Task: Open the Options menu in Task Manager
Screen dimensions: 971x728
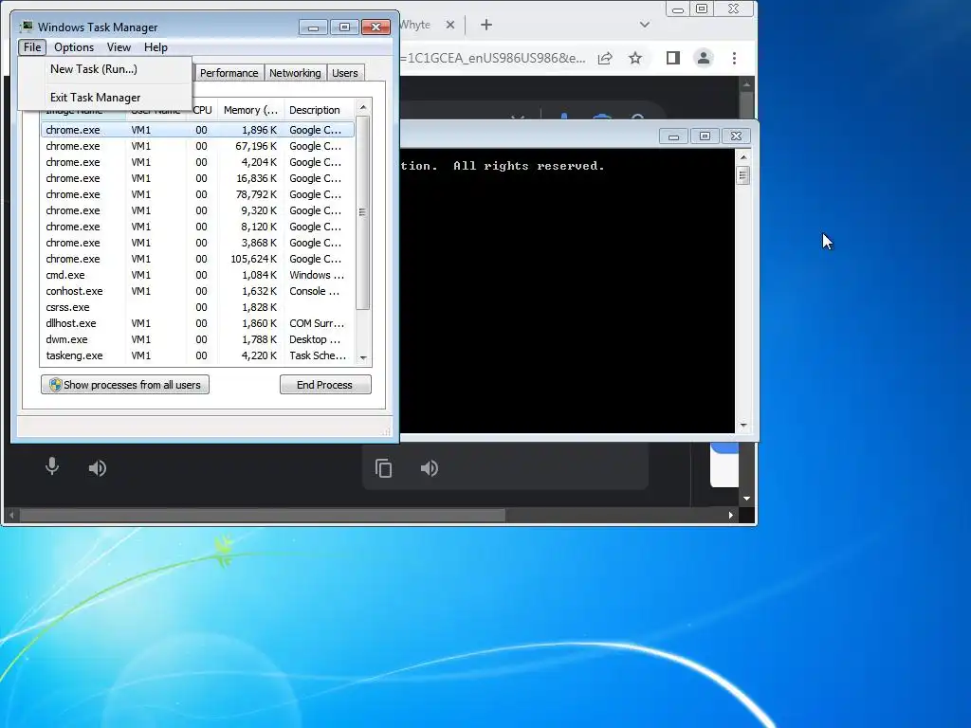Action: (74, 47)
